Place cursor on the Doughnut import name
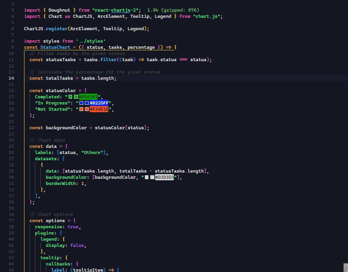 point(59,10)
